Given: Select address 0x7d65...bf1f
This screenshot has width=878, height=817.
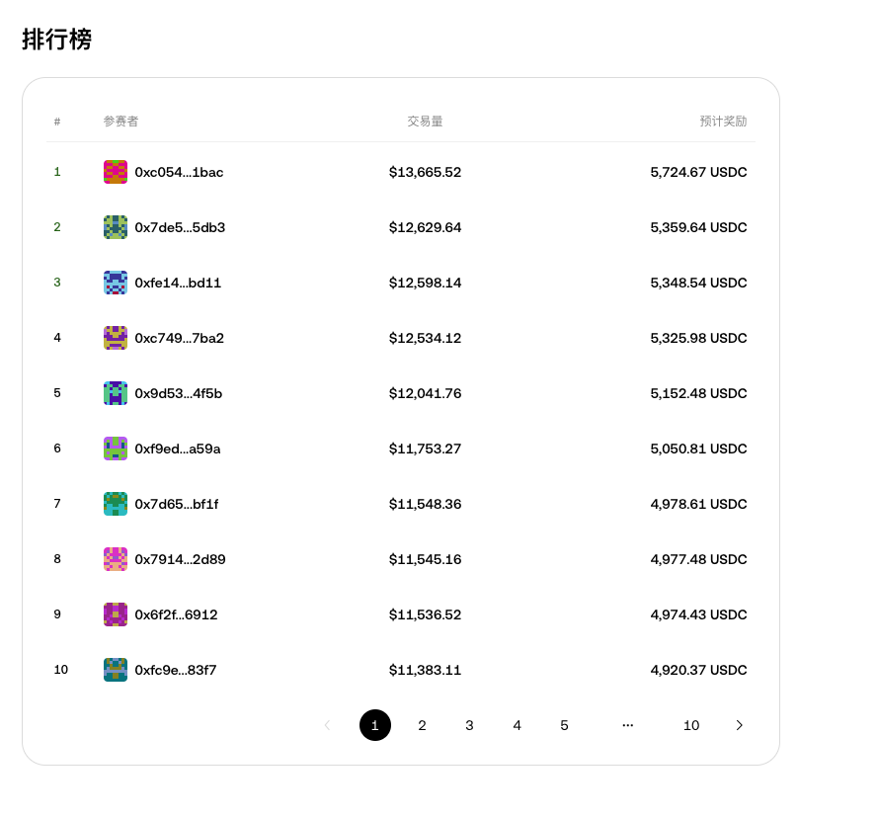Looking at the screenshot, I should [177, 504].
